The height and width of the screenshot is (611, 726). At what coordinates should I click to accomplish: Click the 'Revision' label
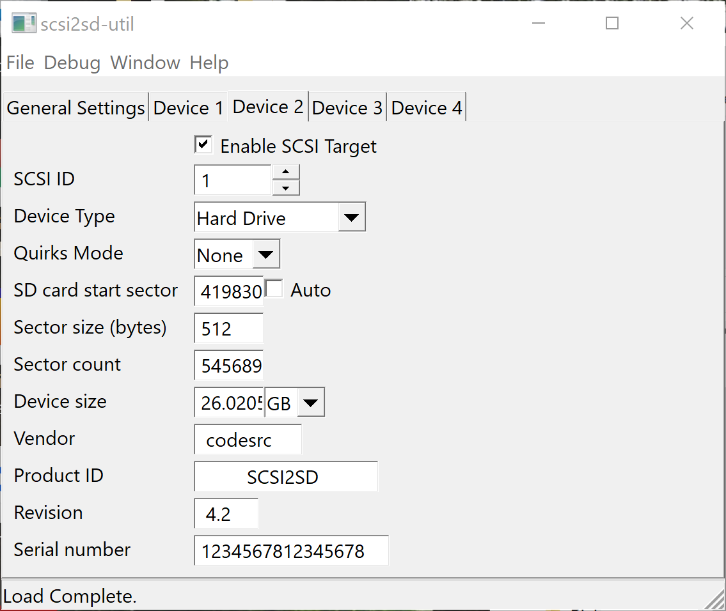pos(49,513)
